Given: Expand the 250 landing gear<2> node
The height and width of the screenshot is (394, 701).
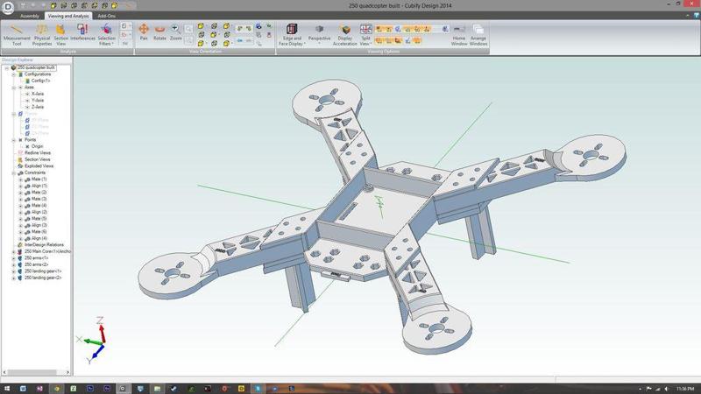Looking at the screenshot, I should click(x=14, y=278).
